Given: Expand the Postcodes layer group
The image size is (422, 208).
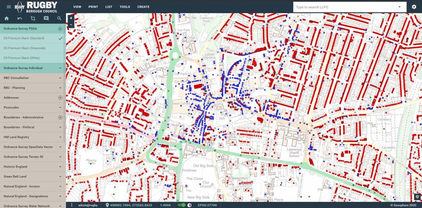Looking at the screenshot, I should 60,107.
